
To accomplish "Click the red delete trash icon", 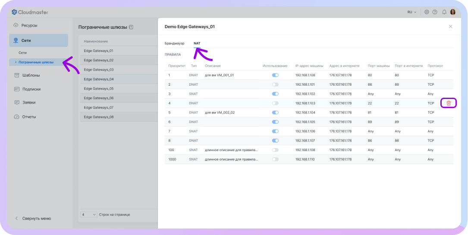I will pos(449,103).
